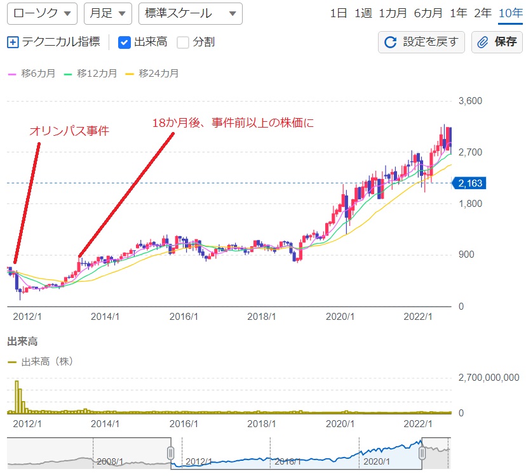Viewport: 526px width, 476px height.
Task: Enable the 分割 split checkbox
Action: pos(183,43)
